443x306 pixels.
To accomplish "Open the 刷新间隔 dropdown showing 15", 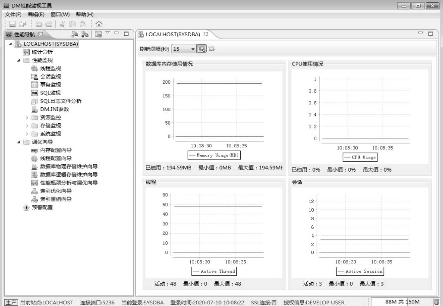I will (x=193, y=49).
